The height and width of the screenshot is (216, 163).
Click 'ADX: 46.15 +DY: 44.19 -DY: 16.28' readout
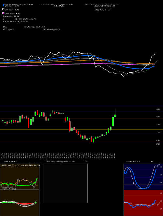click(x=20, y=165)
